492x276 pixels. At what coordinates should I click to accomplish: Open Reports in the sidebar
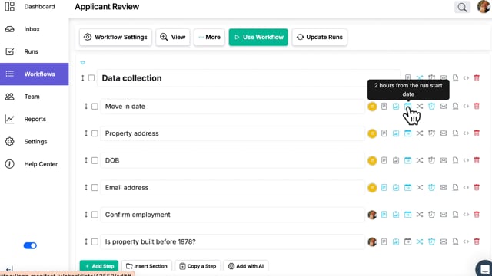(x=34, y=120)
